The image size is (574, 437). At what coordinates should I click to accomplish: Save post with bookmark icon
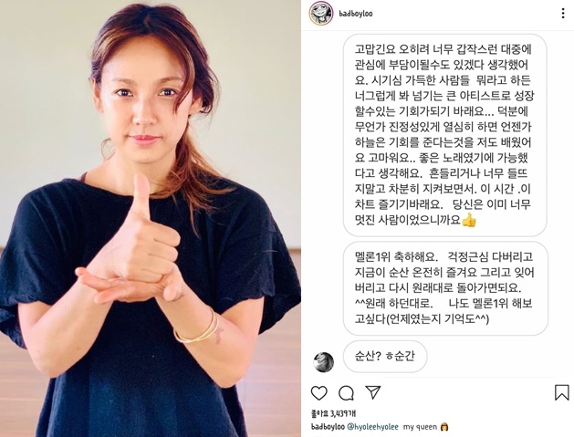point(561,392)
